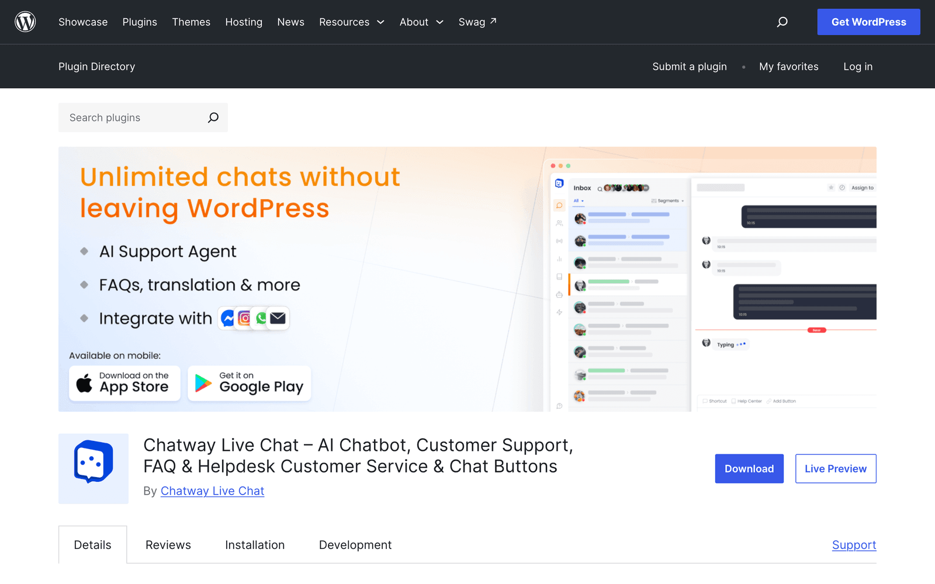Focus the Search plugins input field
935x584 pixels.
point(133,117)
